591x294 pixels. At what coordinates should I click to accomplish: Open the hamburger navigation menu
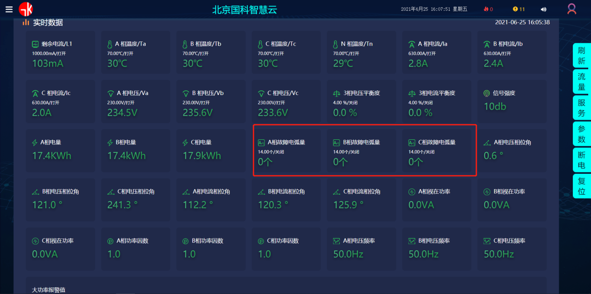tap(9, 9)
